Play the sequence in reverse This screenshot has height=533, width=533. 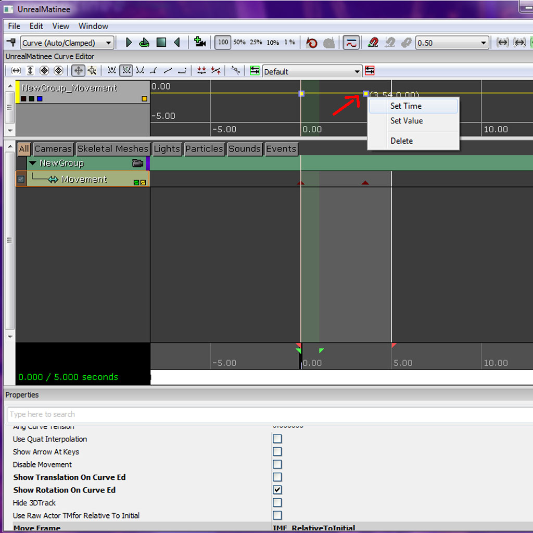[177, 43]
